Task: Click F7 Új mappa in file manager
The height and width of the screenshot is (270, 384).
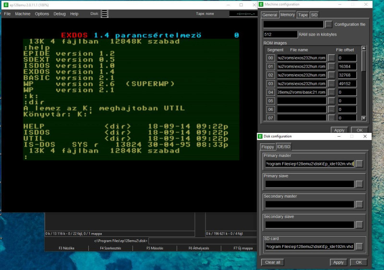Action: pos(243,248)
